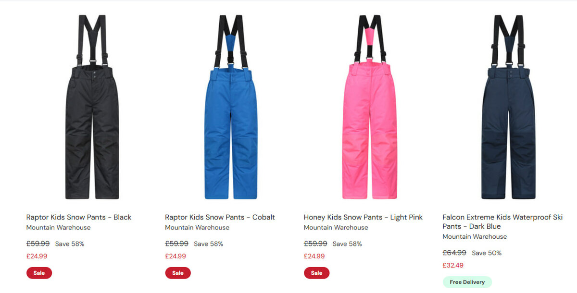Click the Raptor Kids Snow Pants - Black title
The image size is (577, 293).
[79, 217]
